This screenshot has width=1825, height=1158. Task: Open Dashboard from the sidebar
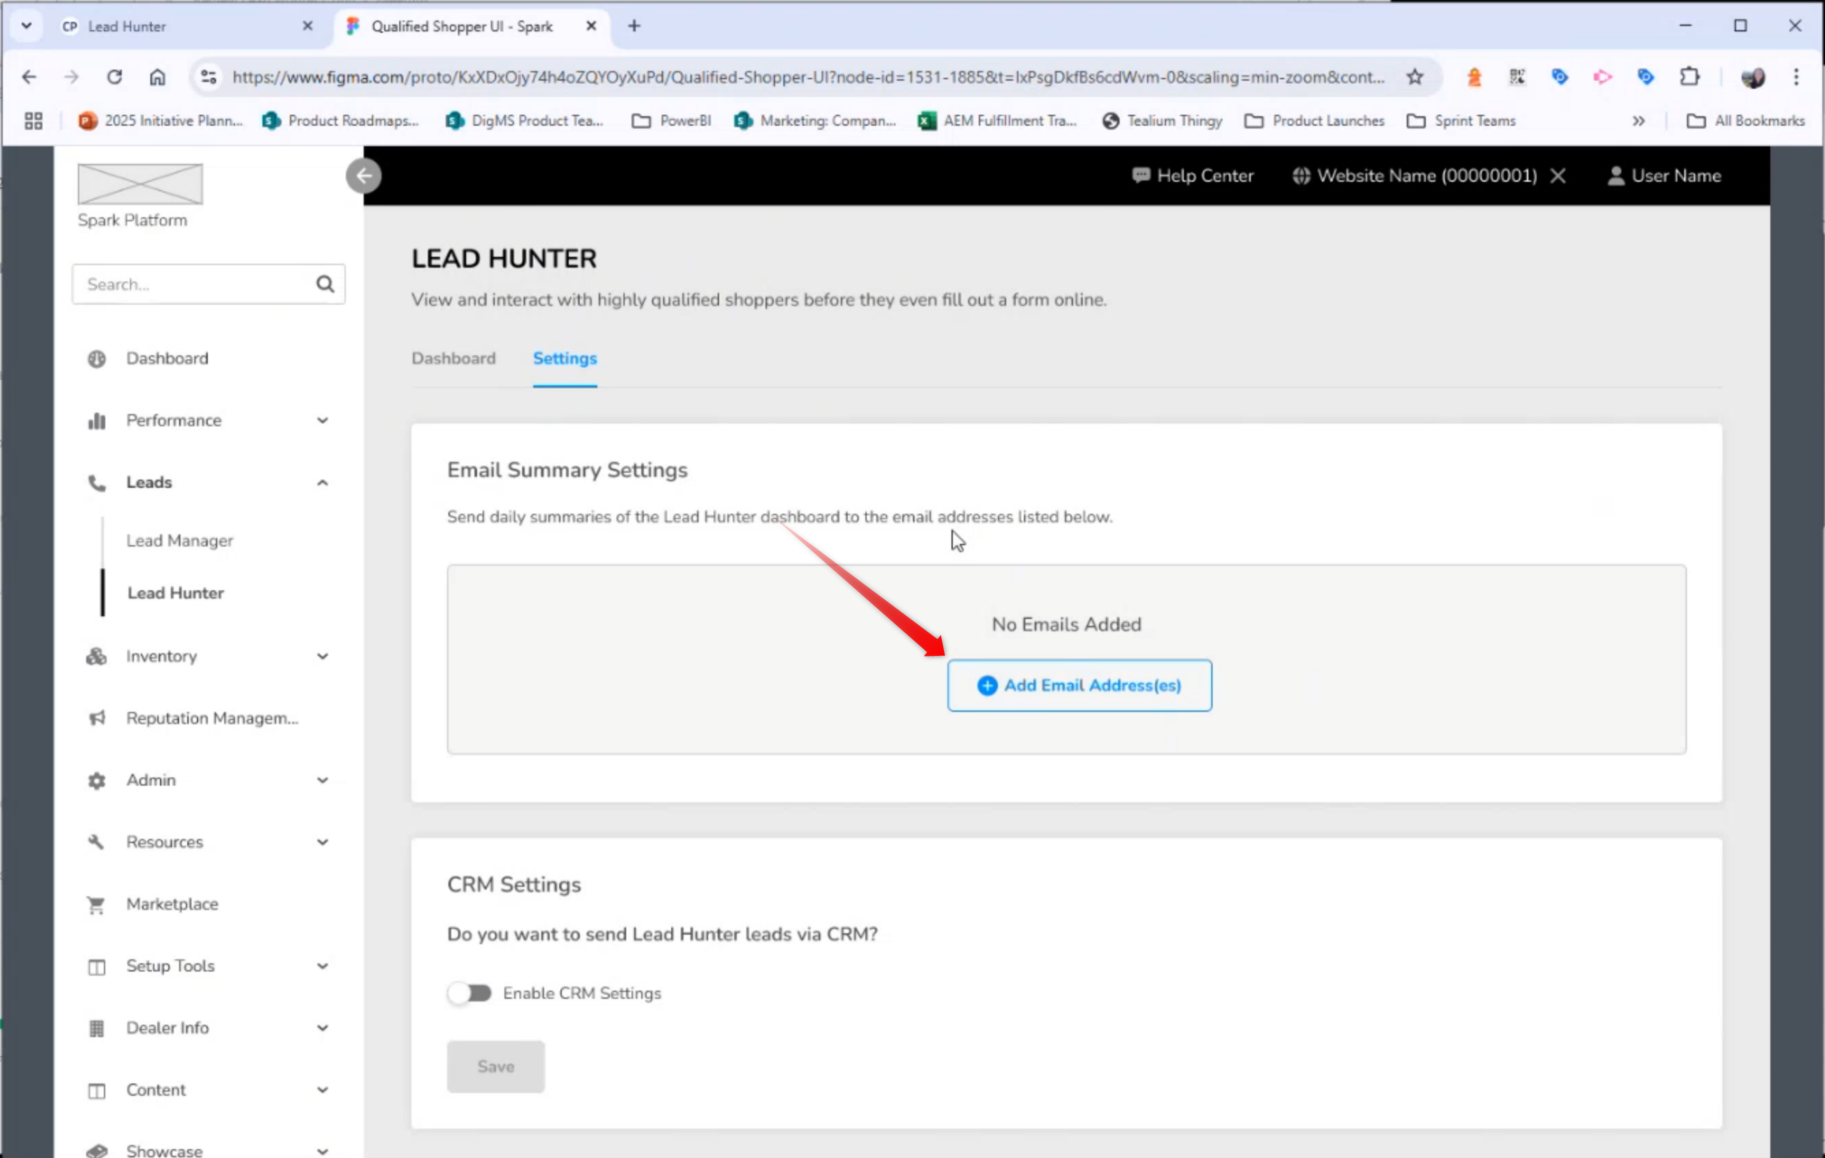[x=167, y=358]
